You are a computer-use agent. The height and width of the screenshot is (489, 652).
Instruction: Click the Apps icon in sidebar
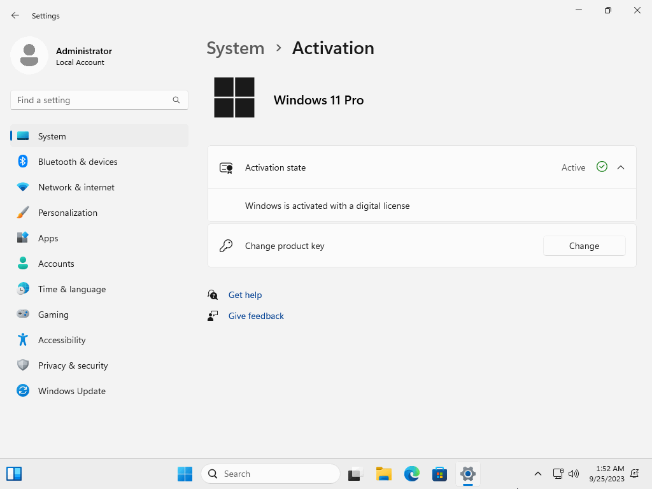point(23,238)
